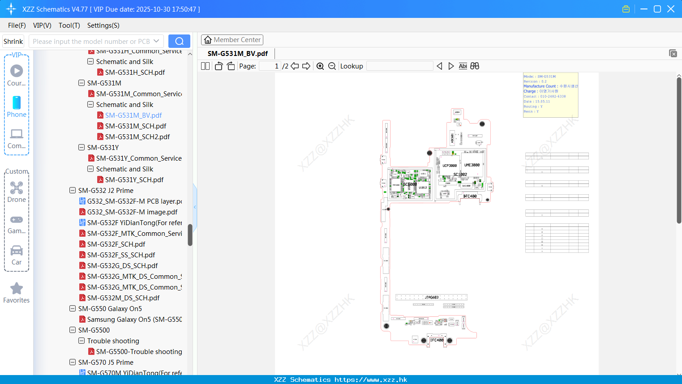Open the Settings(S) menu
Viewport: 682px width, 384px height.
(103, 26)
